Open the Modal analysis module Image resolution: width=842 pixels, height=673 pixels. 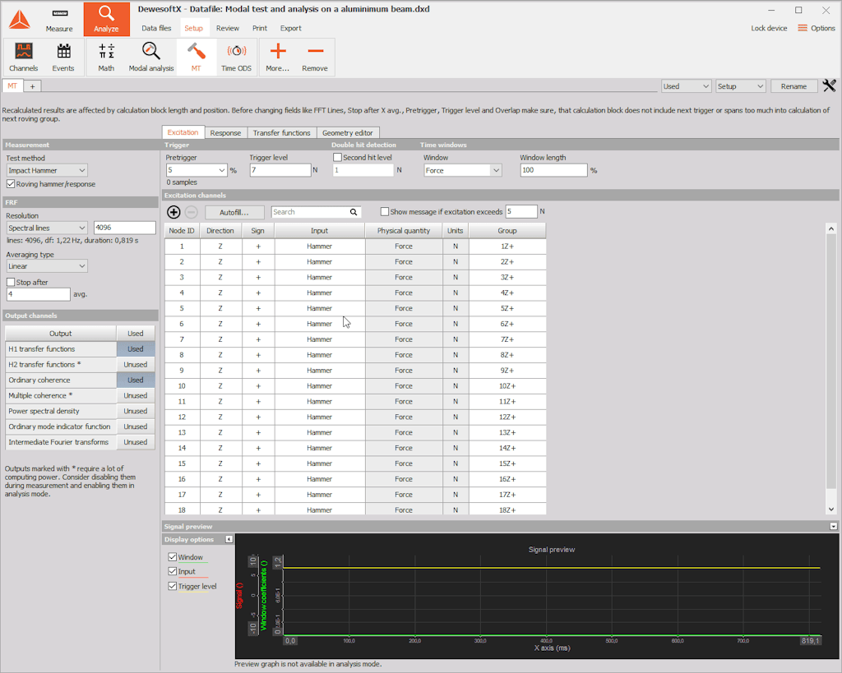[151, 57]
